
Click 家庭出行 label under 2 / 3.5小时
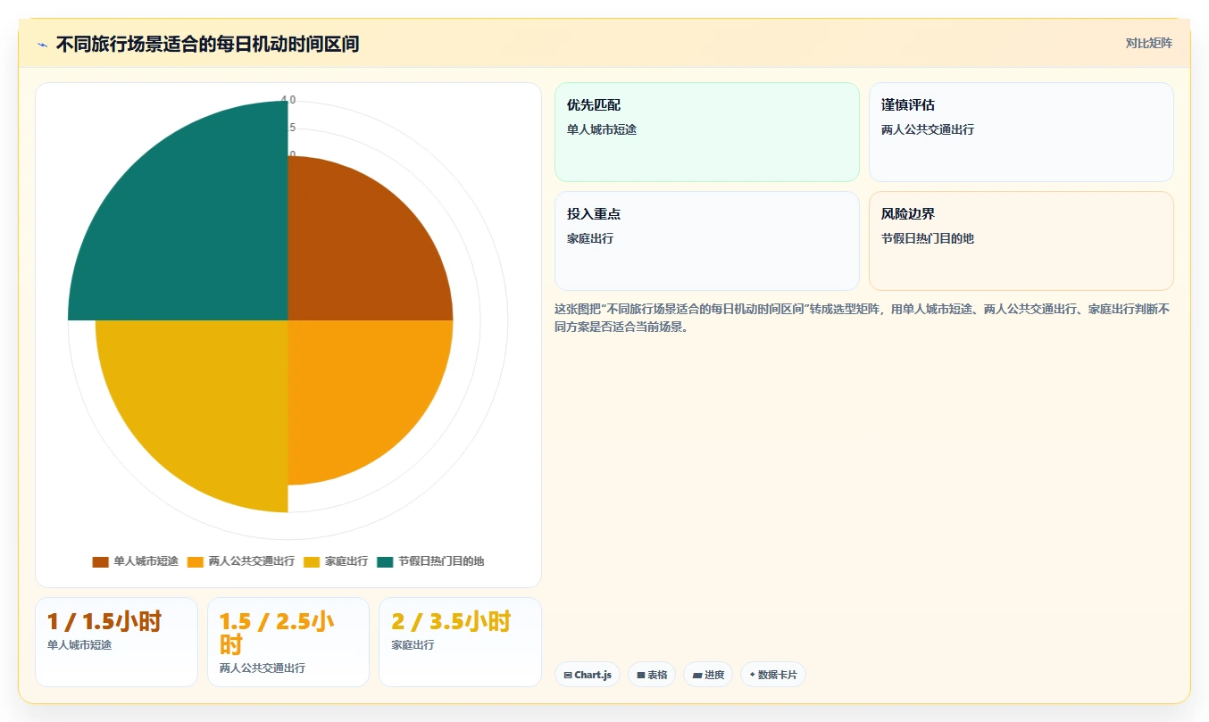(x=413, y=644)
